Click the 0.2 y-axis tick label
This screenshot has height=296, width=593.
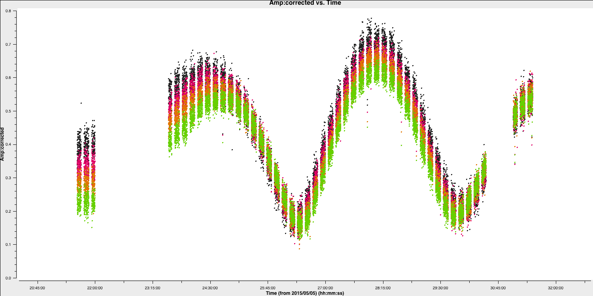(8, 211)
